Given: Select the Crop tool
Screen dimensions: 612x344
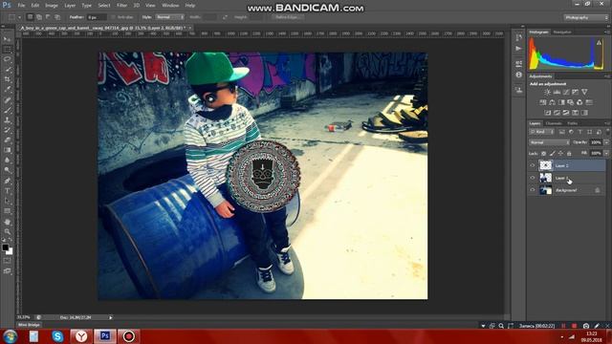Looking at the screenshot, I should tap(7, 79).
